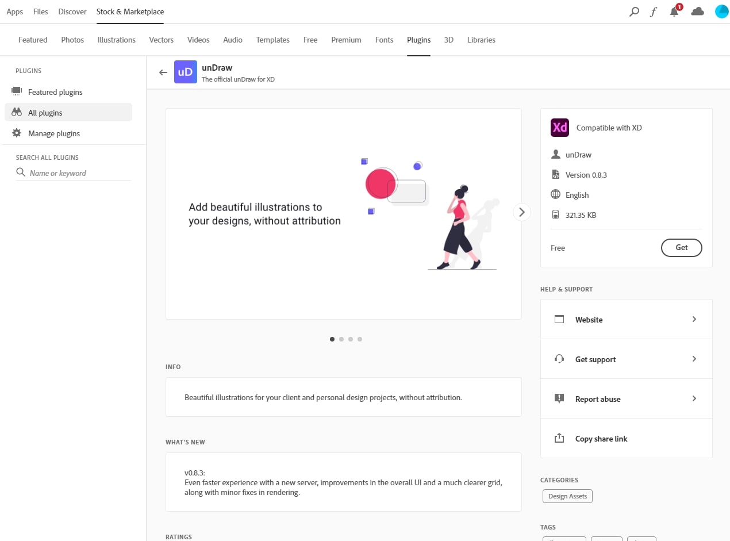
Task: Click the headset icon for Get support
Action: [559, 359]
